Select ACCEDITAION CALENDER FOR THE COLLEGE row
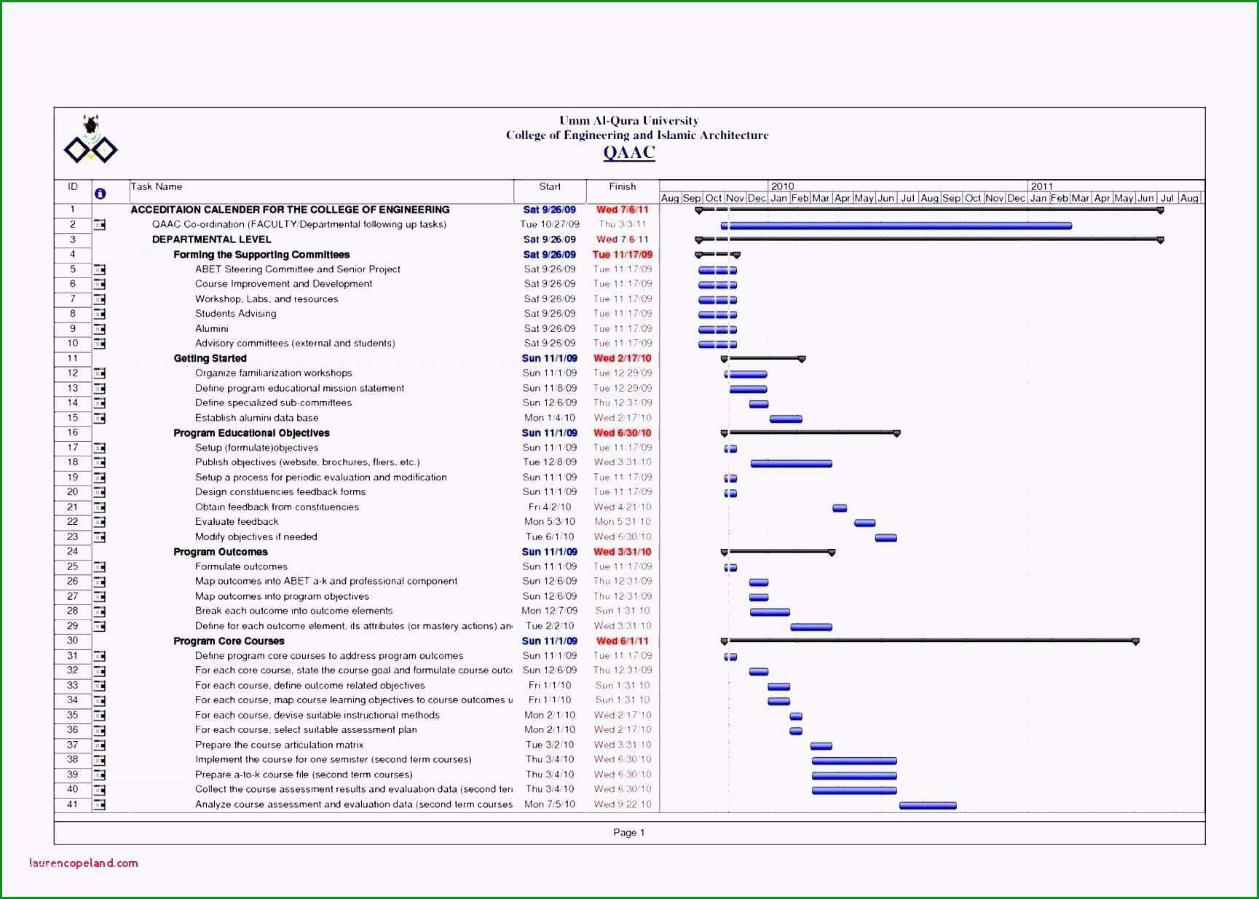The height and width of the screenshot is (899, 1259). [290, 210]
